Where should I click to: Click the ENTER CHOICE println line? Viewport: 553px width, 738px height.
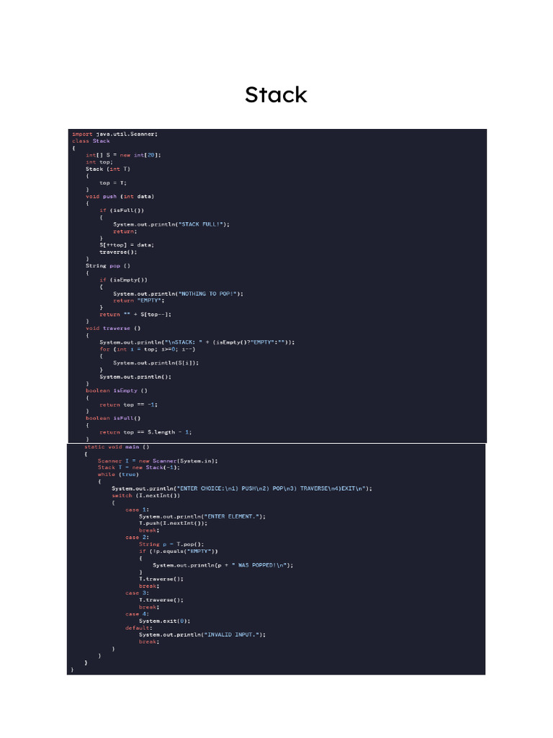click(242, 489)
